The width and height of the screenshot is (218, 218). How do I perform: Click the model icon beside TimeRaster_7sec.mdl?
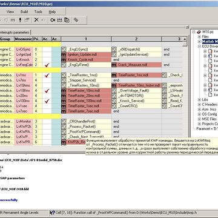pos(64,111)
